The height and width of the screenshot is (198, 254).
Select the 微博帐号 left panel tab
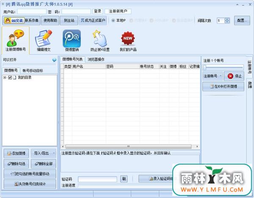click(x=11, y=70)
